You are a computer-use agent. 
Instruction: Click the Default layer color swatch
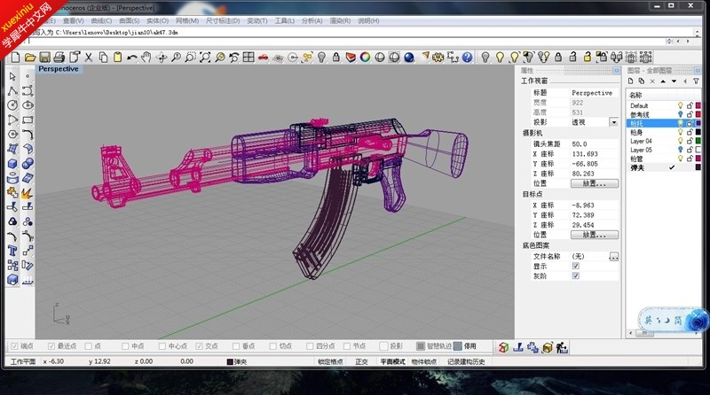coord(698,105)
